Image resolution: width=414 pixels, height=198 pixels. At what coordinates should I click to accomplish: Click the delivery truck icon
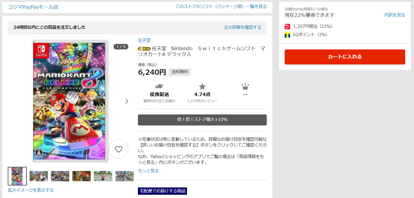159,87
